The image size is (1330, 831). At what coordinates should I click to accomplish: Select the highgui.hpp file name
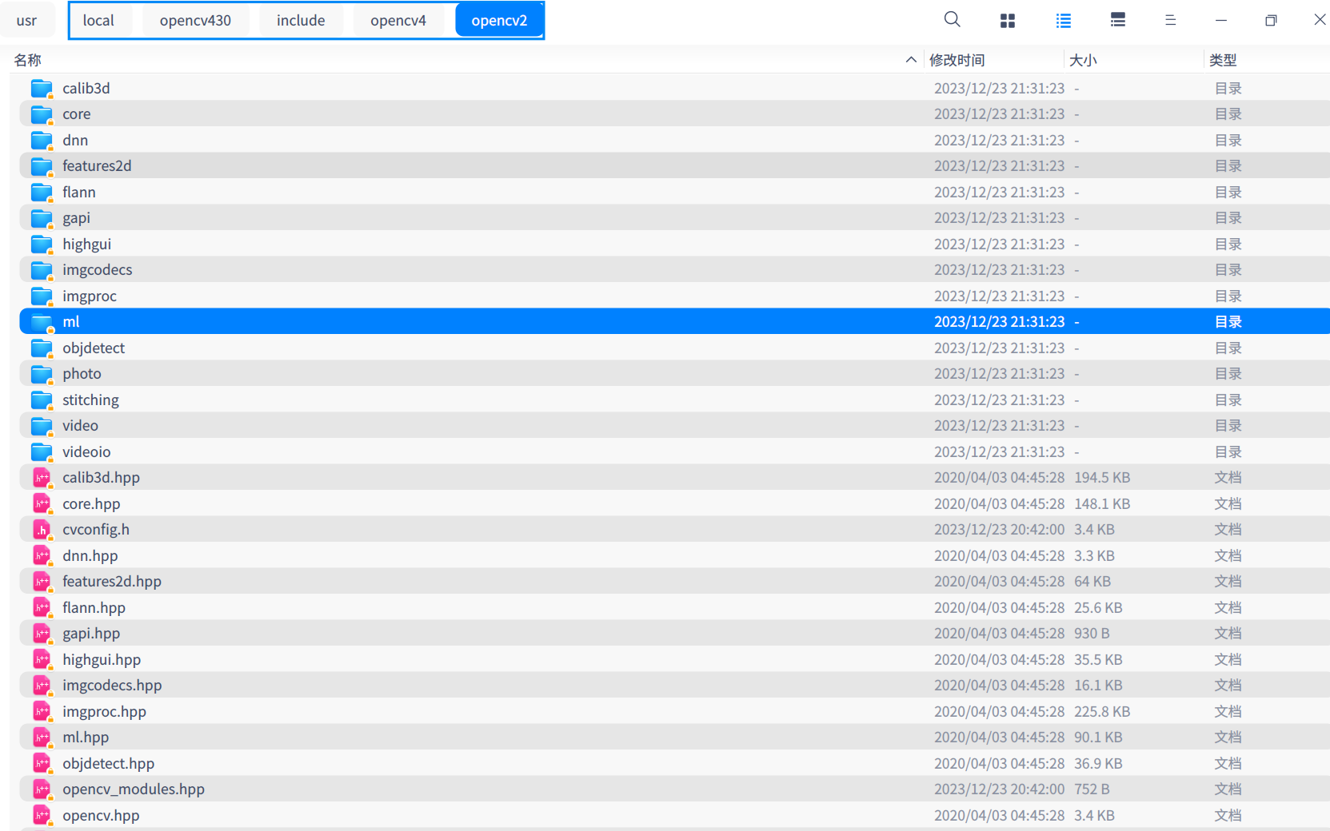click(102, 660)
